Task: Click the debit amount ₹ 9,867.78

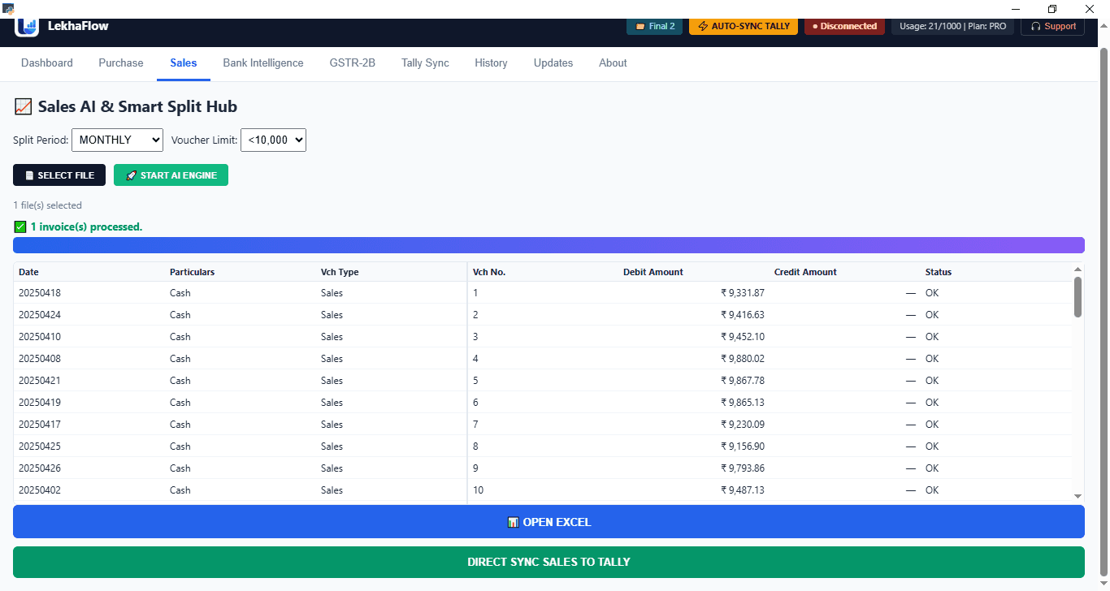Action: (x=743, y=381)
